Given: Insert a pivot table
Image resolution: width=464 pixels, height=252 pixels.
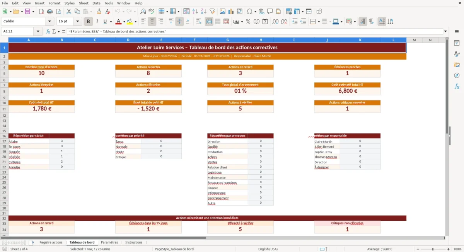Looking at the screenshot, I should pyautogui.click(x=240, y=11).
